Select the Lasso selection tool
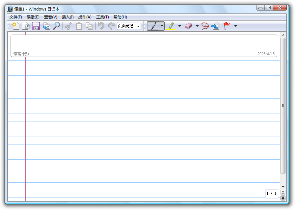The height and width of the screenshot is (210, 295). pyautogui.click(x=205, y=26)
